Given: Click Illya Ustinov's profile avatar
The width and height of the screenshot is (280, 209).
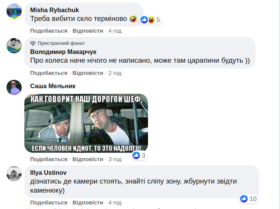Looking at the screenshot, I should tap(14, 174).
